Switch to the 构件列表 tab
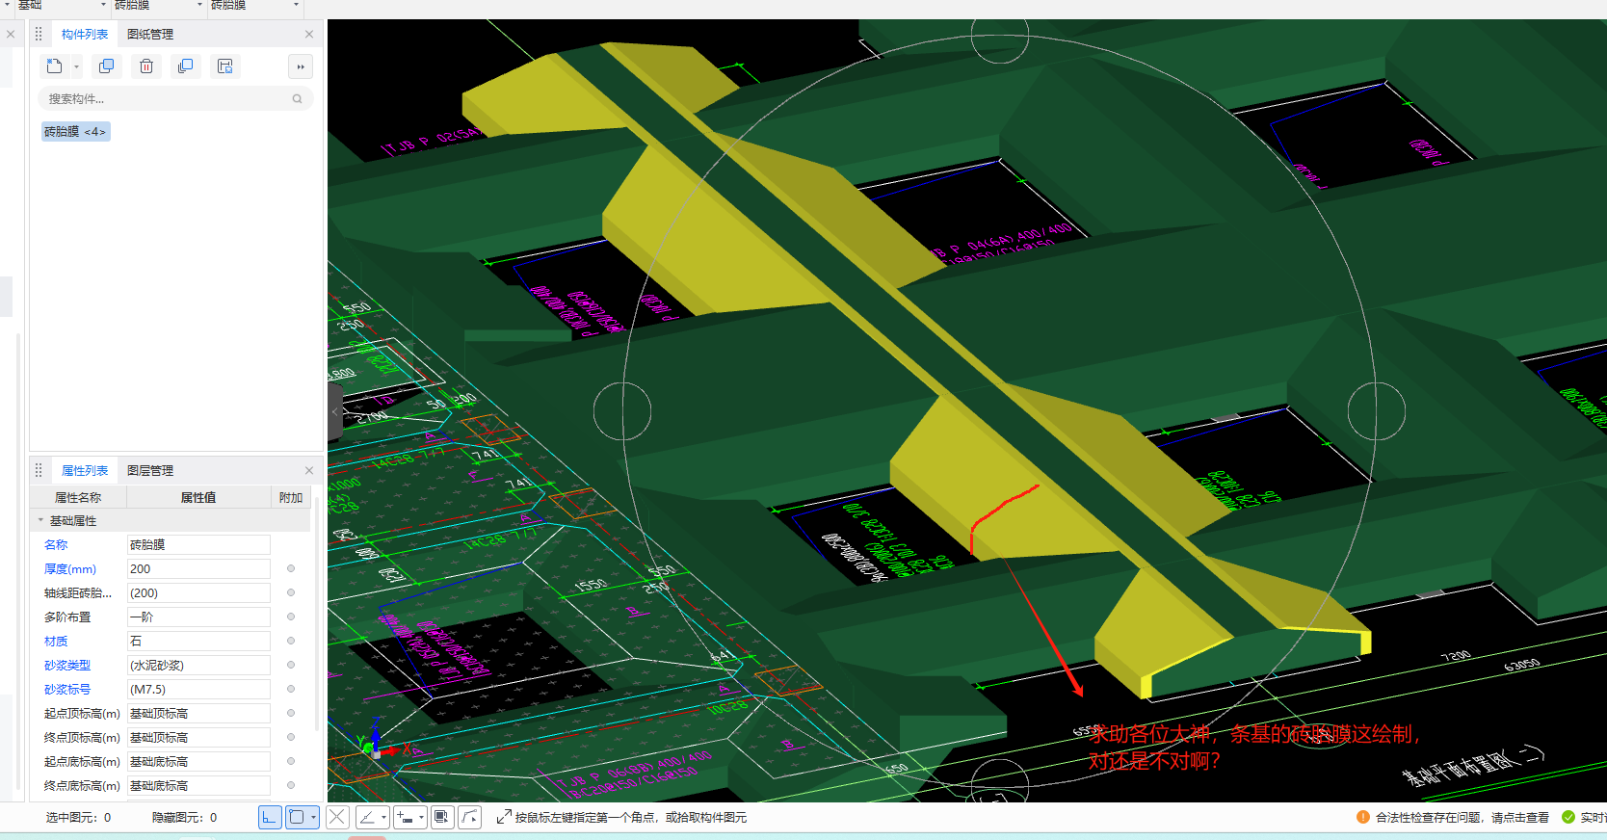Screen dimensions: 1607x840 (85, 35)
